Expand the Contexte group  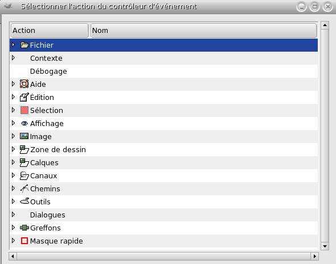click(13, 58)
